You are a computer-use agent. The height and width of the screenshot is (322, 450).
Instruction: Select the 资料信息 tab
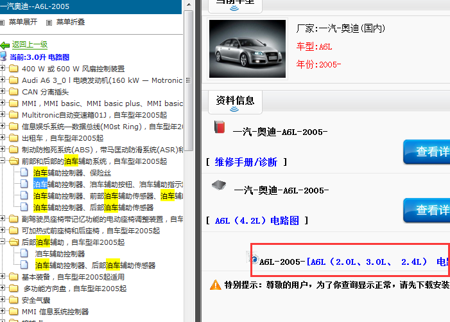pyautogui.click(x=235, y=102)
